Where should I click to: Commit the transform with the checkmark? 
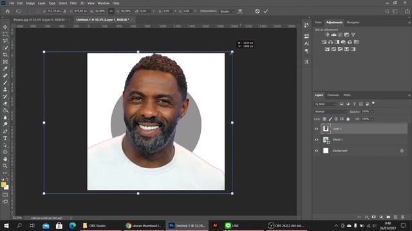tap(266, 12)
